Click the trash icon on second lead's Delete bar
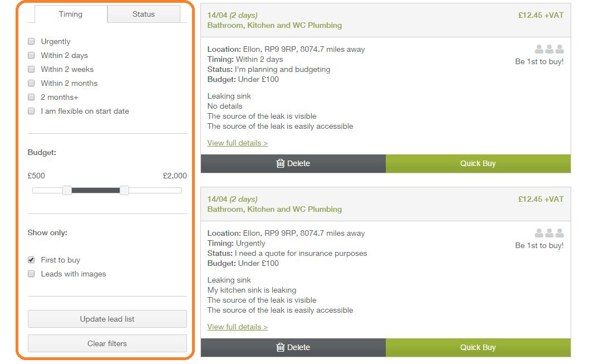This screenshot has height=364, width=604. pos(281,347)
